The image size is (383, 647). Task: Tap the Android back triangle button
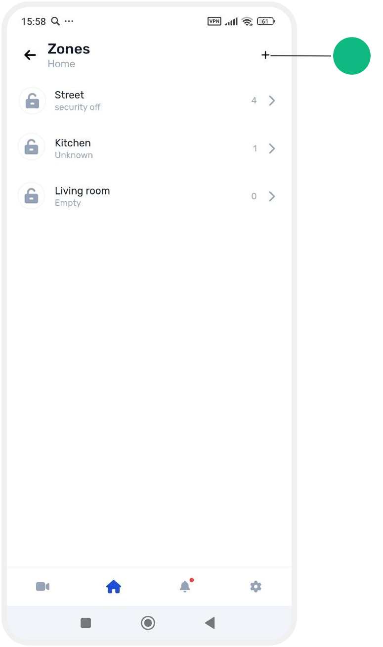[x=210, y=623]
